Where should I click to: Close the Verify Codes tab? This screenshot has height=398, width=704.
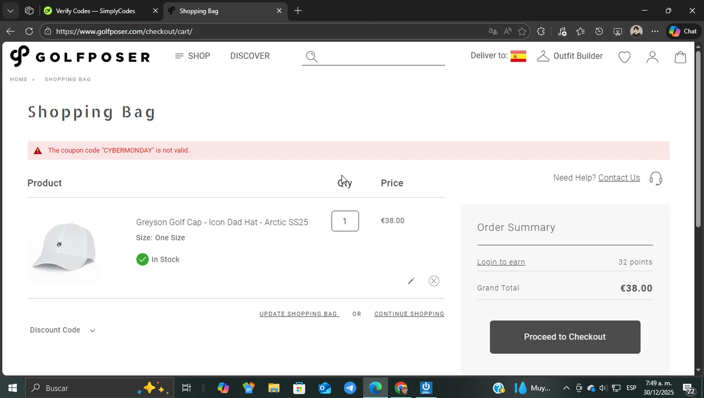tap(155, 11)
